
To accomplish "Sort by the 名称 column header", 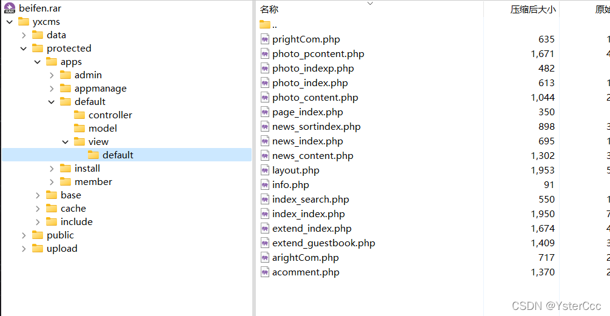I will click(269, 9).
